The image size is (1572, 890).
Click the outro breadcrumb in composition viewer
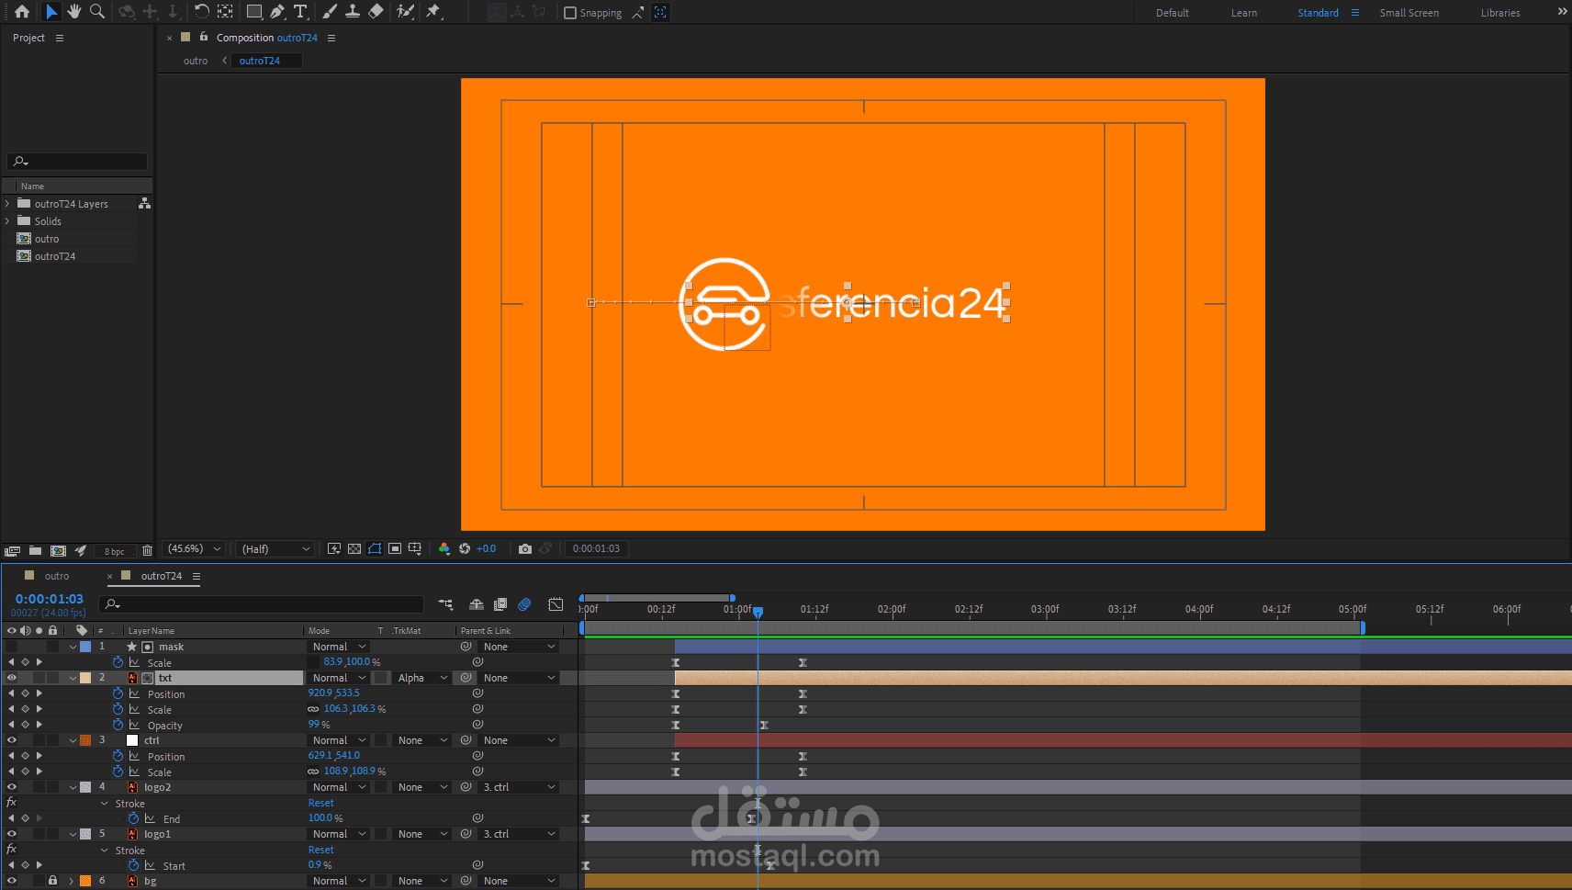click(196, 61)
